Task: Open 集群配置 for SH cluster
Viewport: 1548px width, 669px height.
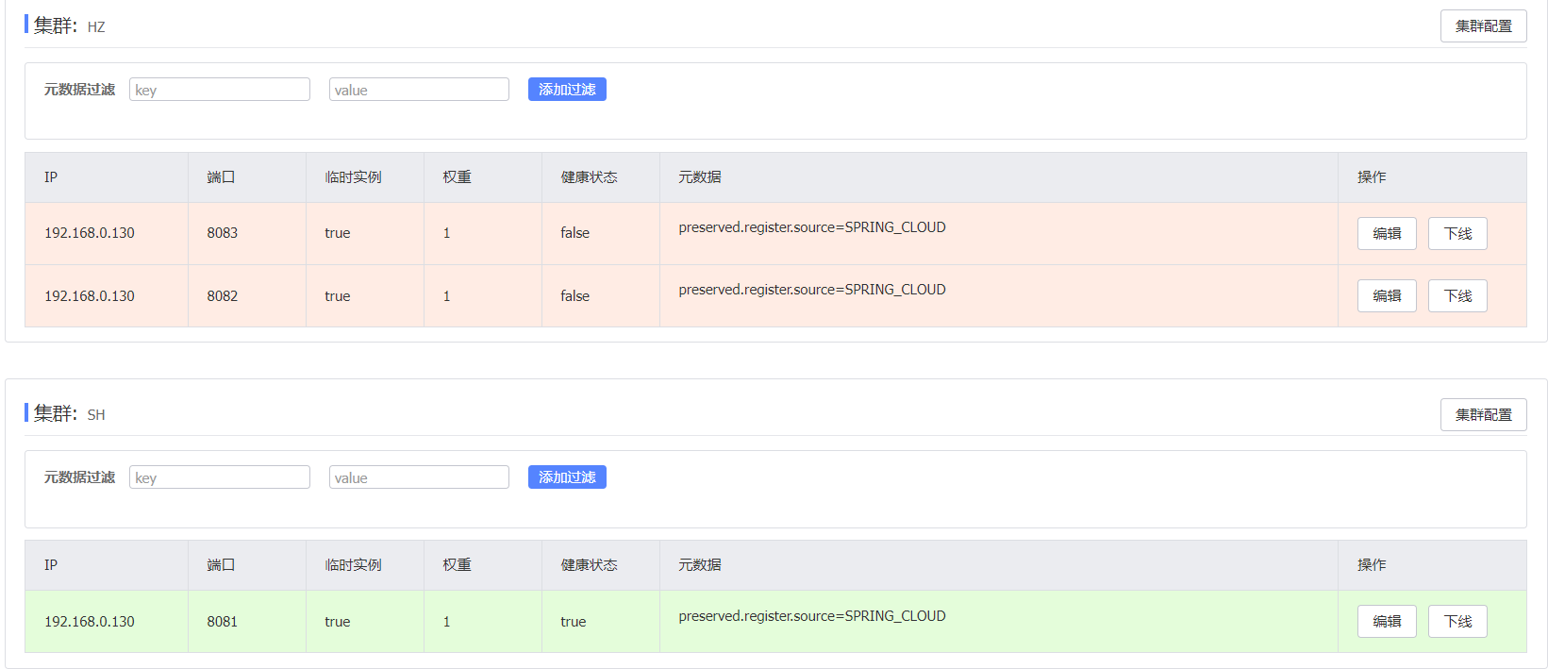Action: [1483, 414]
